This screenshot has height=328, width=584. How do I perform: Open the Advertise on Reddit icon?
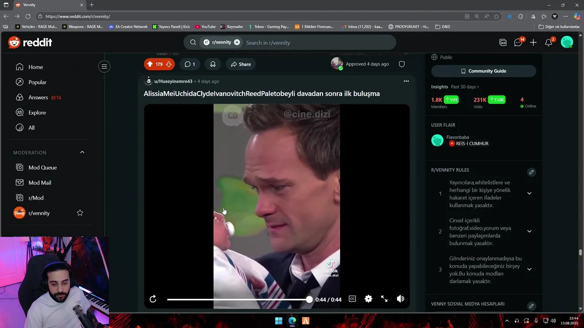[x=503, y=42]
